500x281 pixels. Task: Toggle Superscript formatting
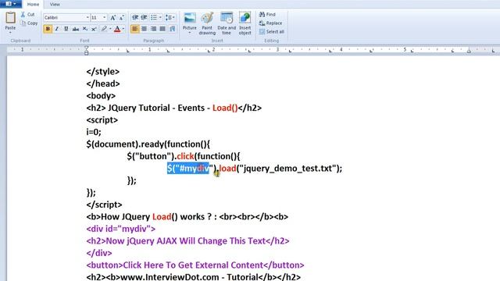[94, 29]
